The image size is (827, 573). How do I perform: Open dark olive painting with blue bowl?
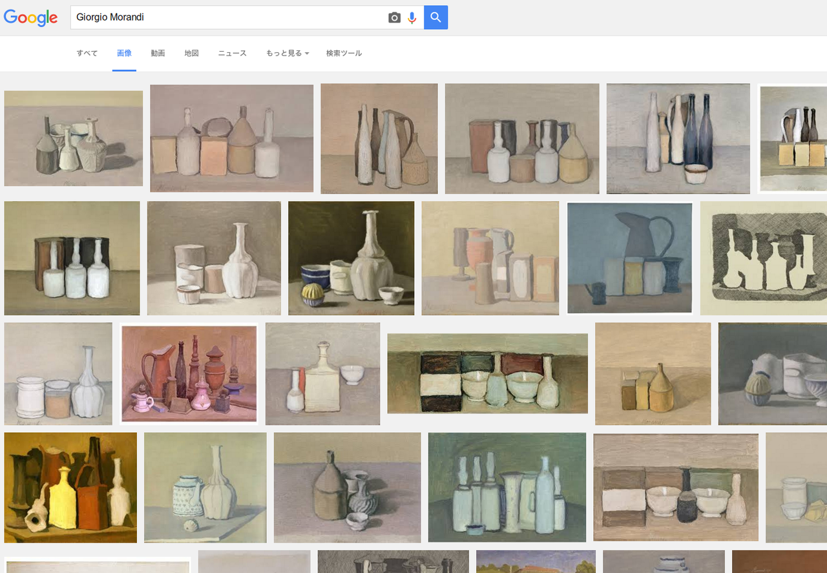351,258
